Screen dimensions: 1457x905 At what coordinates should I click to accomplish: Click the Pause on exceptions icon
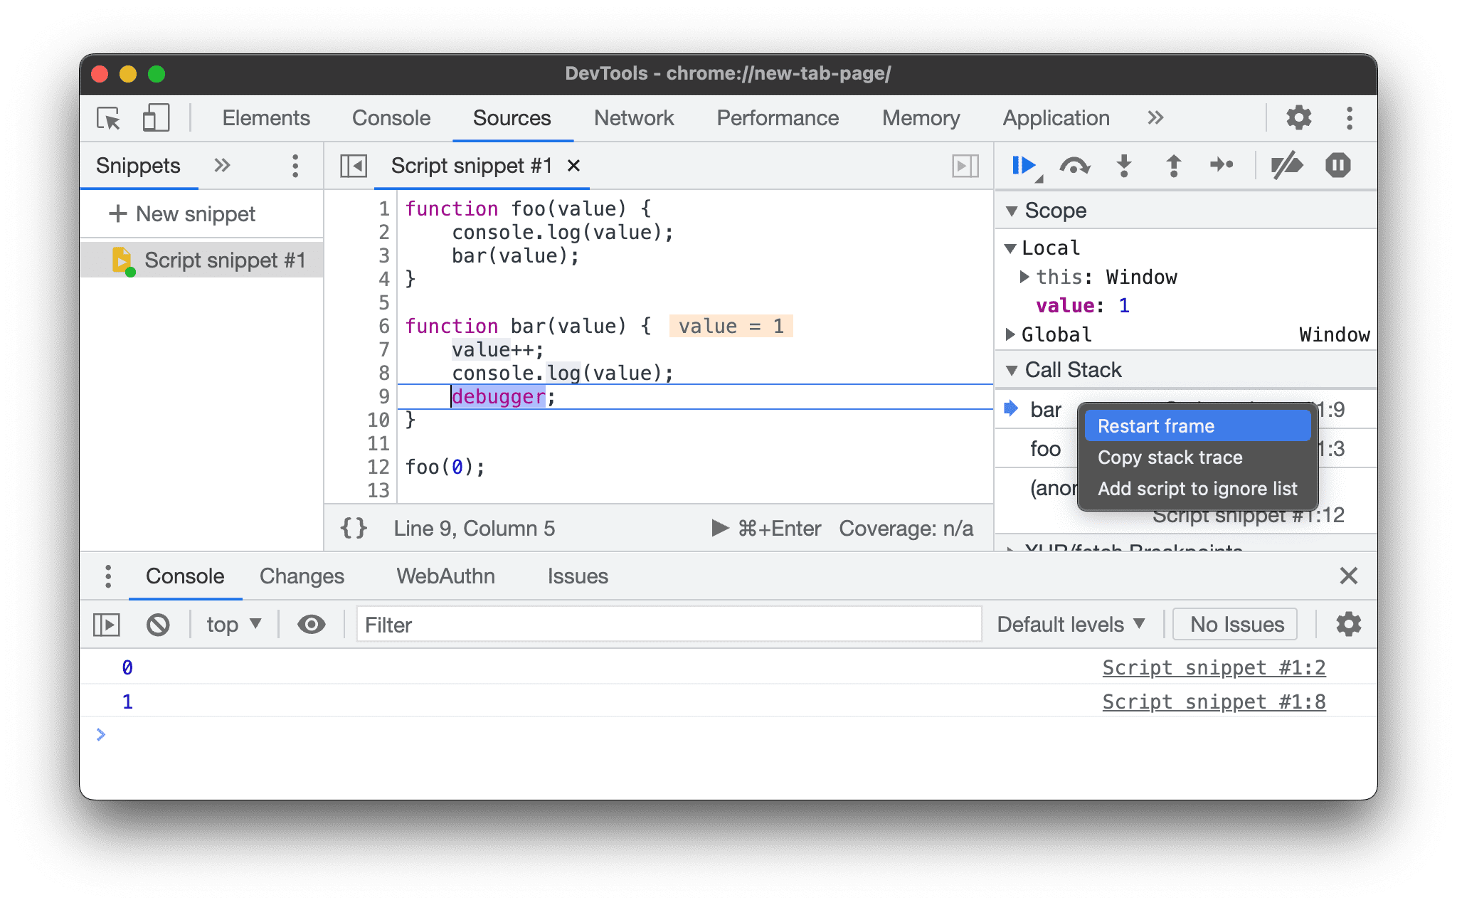tap(1337, 165)
